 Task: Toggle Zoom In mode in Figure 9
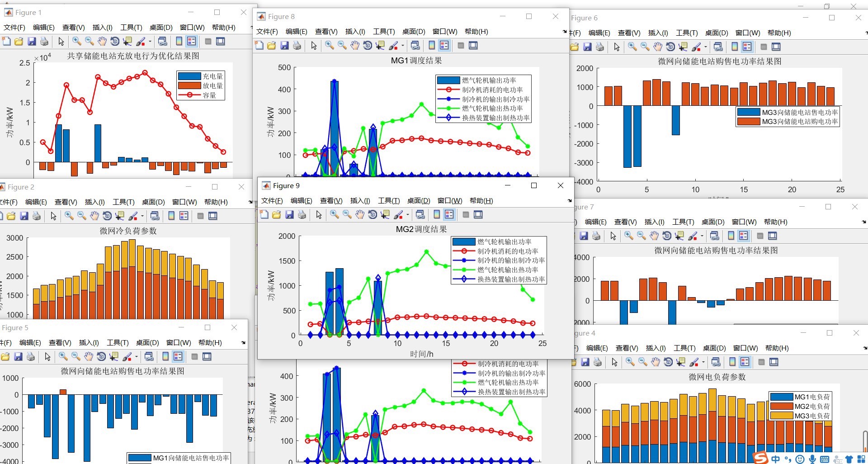pyautogui.click(x=335, y=214)
